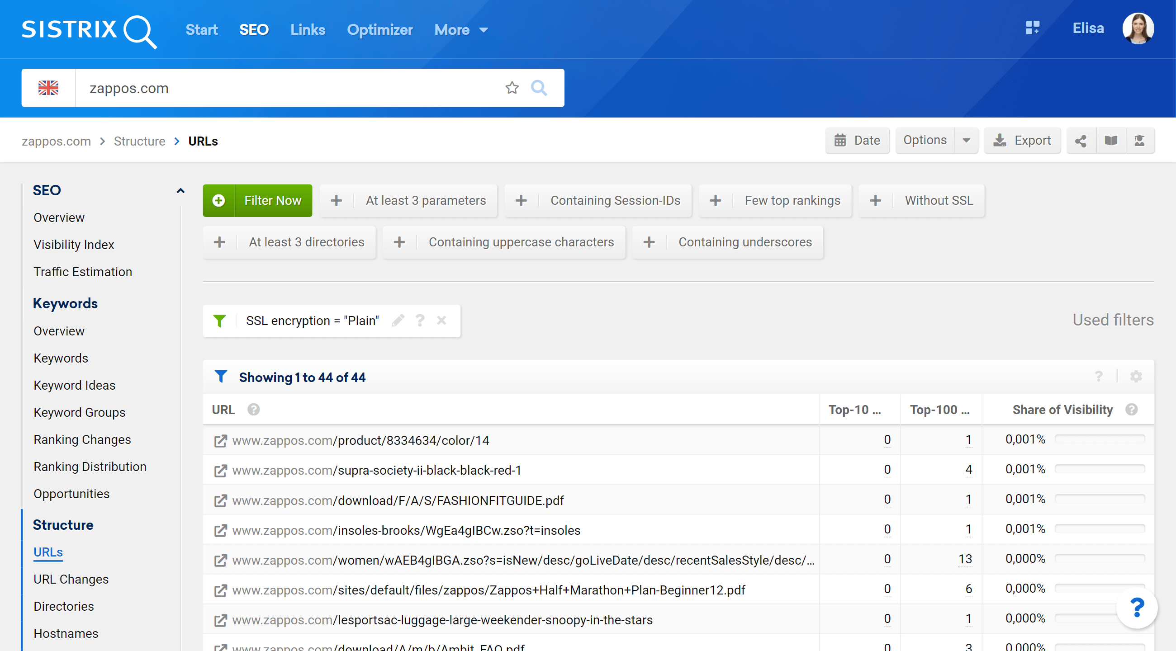Open external link icon for lesportsac-luggage URL
Image resolution: width=1176 pixels, height=651 pixels.
221,620
